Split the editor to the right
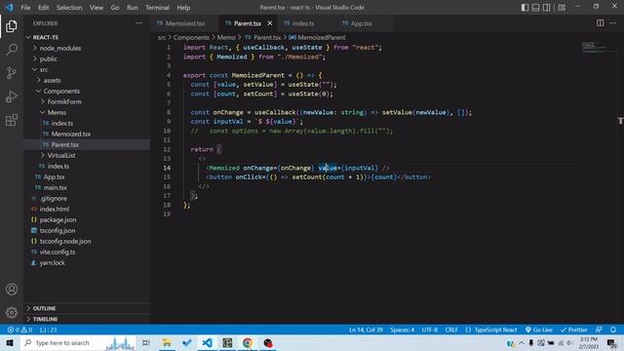Viewport: 624px width, 351px height. pos(601,23)
